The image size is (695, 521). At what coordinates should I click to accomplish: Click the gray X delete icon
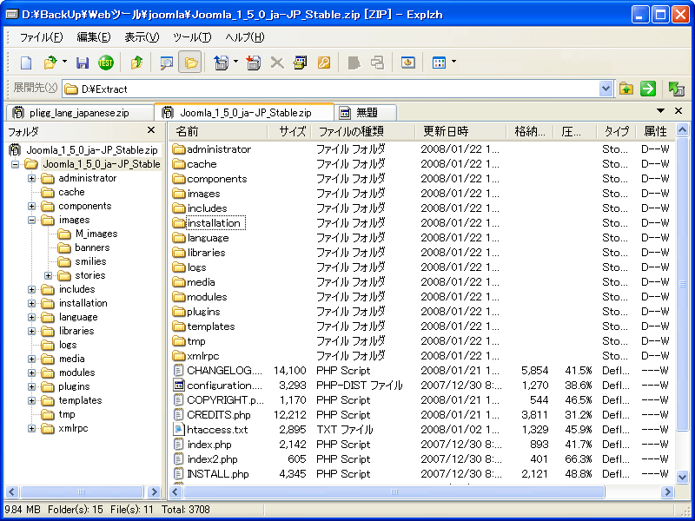[x=277, y=63]
